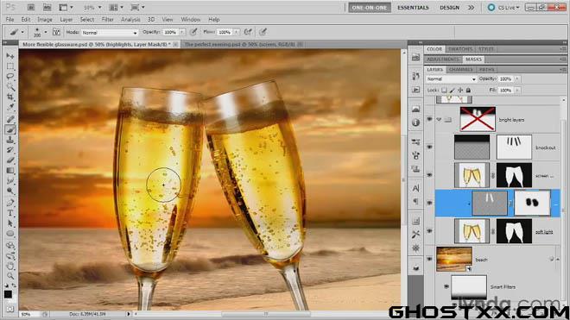The width and height of the screenshot is (570, 320).
Task: Select the Clone Stamp tool
Action: (10, 140)
